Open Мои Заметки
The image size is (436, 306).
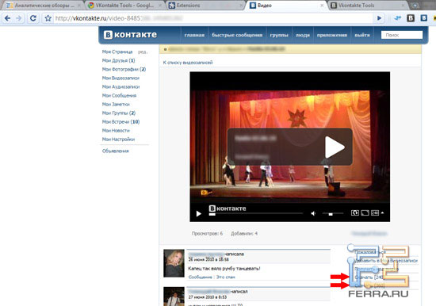116,105
